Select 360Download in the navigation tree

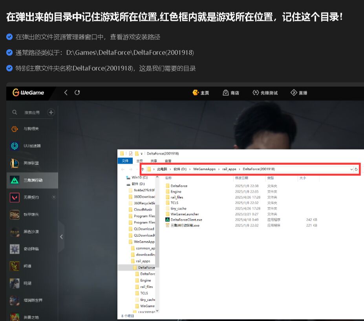[x=142, y=197]
